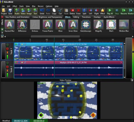The image size is (134, 122).
Task: Add a Video file via toolbar
Action: click(23, 12)
